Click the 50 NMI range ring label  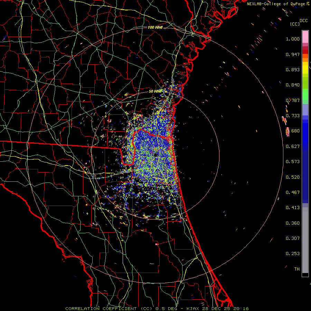[x=155, y=91]
